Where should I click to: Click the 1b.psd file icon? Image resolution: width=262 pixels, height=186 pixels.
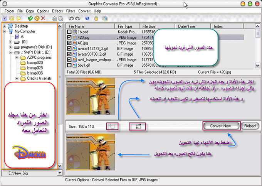pyautogui.click(x=74, y=32)
